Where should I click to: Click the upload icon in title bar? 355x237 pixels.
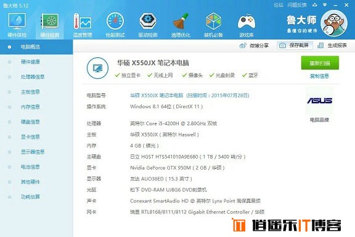click(314, 4)
